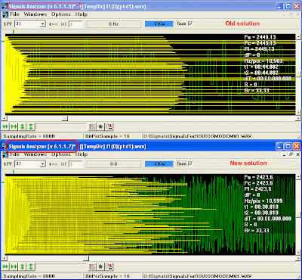Click the 0-0 button in lower window

(113, 164)
